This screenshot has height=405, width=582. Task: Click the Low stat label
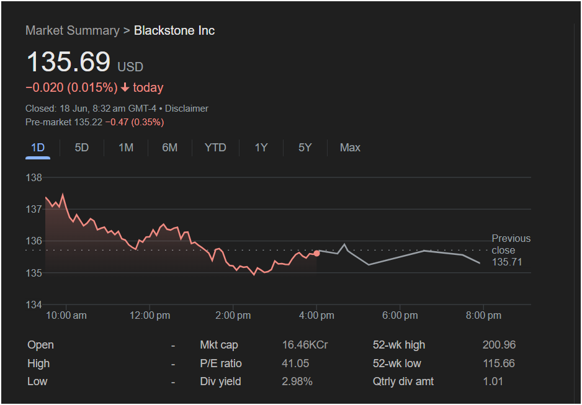pyautogui.click(x=37, y=381)
